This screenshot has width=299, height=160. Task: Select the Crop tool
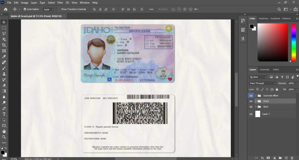(x=4, y=45)
